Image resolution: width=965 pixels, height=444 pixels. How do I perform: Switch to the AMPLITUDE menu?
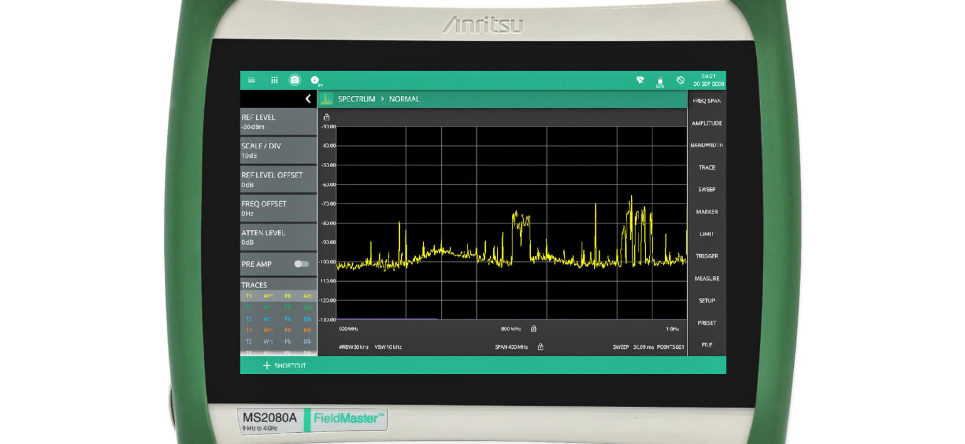pyautogui.click(x=706, y=123)
